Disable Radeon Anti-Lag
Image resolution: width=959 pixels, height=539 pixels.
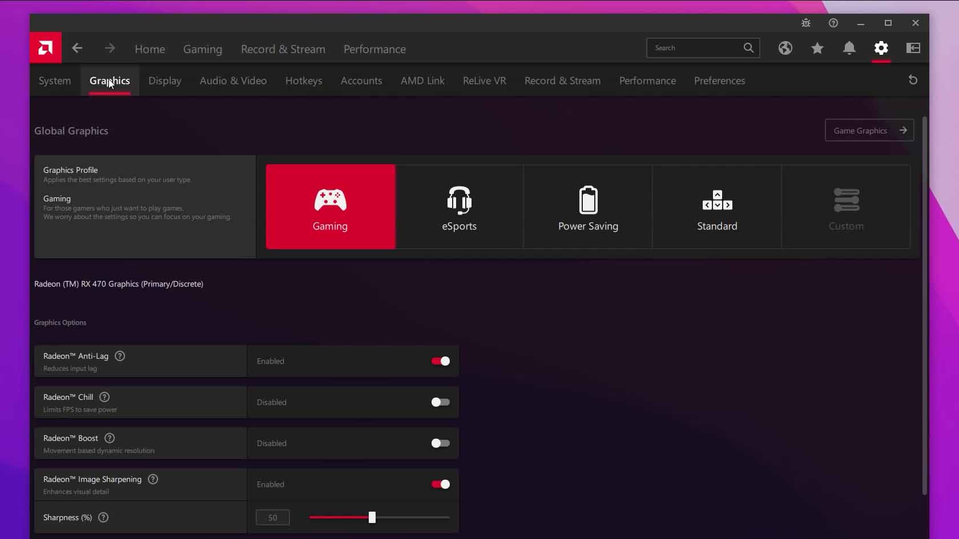click(439, 360)
